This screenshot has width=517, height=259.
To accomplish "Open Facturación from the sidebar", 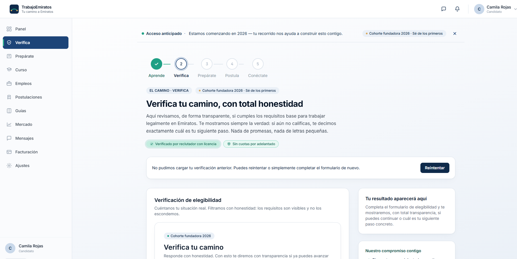I will pyautogui.click(x=36, y=152).
